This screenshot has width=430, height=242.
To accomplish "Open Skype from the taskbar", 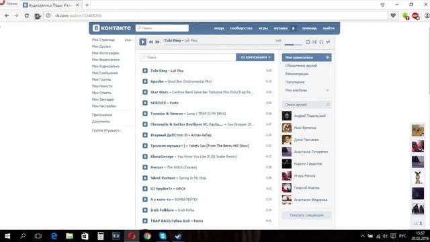I will pyautogui.click(x=163, y=236).
